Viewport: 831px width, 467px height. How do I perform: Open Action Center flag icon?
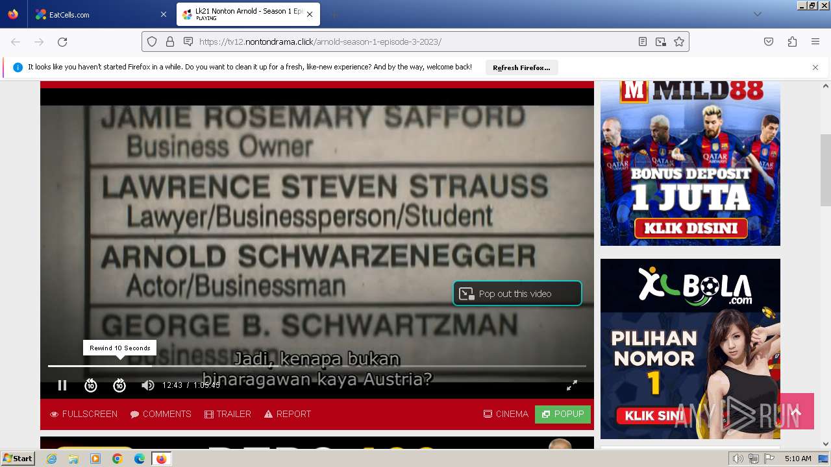(x=769, y=459)
